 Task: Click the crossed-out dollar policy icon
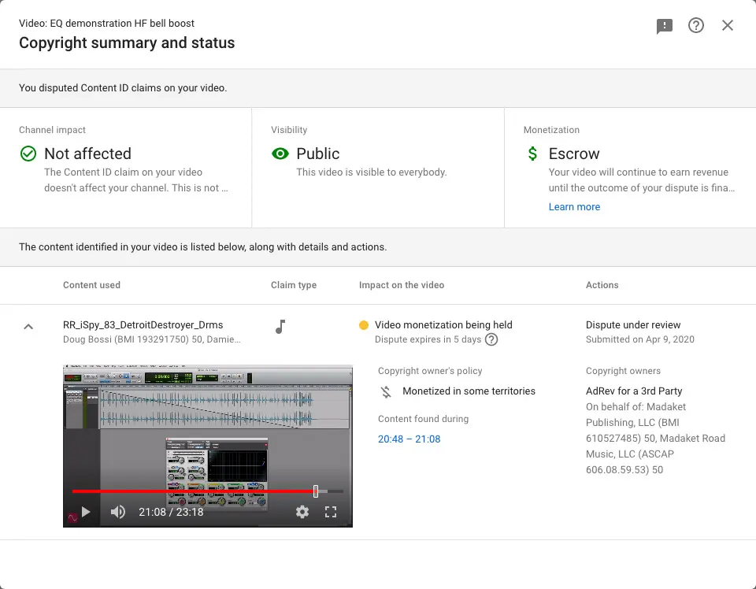[x=386, y=391]
